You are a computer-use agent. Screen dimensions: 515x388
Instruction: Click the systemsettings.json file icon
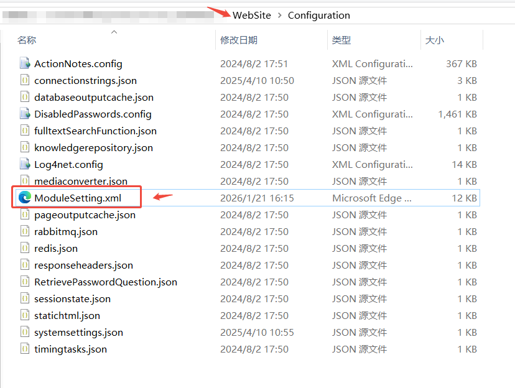point(25,331)
